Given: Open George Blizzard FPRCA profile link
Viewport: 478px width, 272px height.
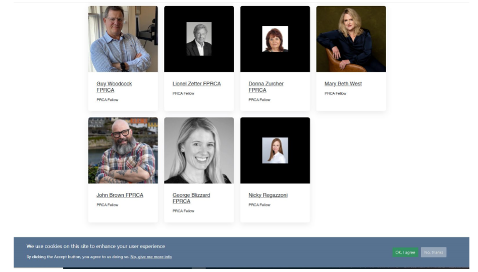Looking at the screenshot, I should (x=191, y=198).
